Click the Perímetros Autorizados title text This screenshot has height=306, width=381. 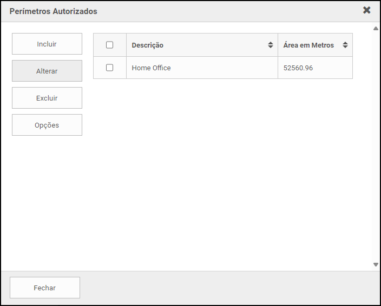54,11
